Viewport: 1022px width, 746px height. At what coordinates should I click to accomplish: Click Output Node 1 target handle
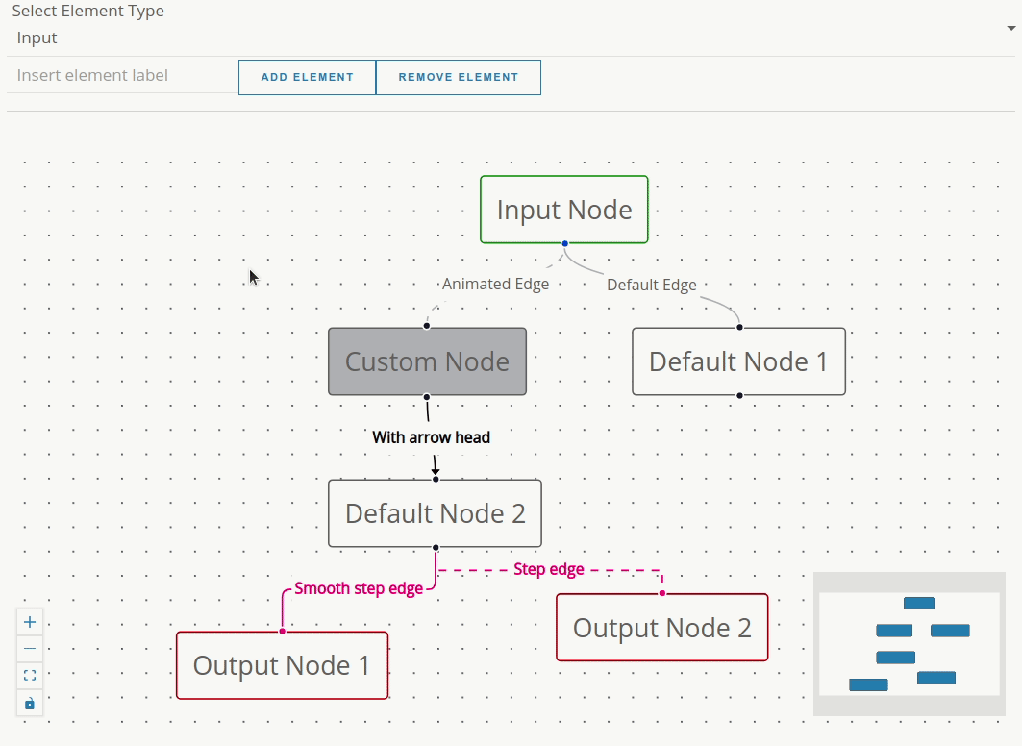point(283,632)
